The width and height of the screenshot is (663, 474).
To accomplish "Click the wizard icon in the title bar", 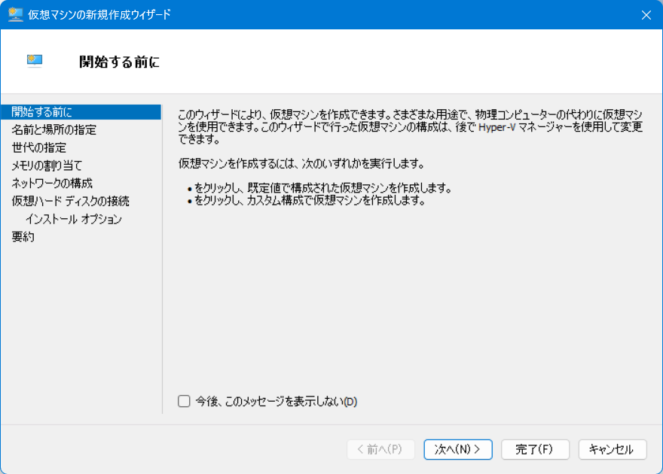I will (15, 15).
